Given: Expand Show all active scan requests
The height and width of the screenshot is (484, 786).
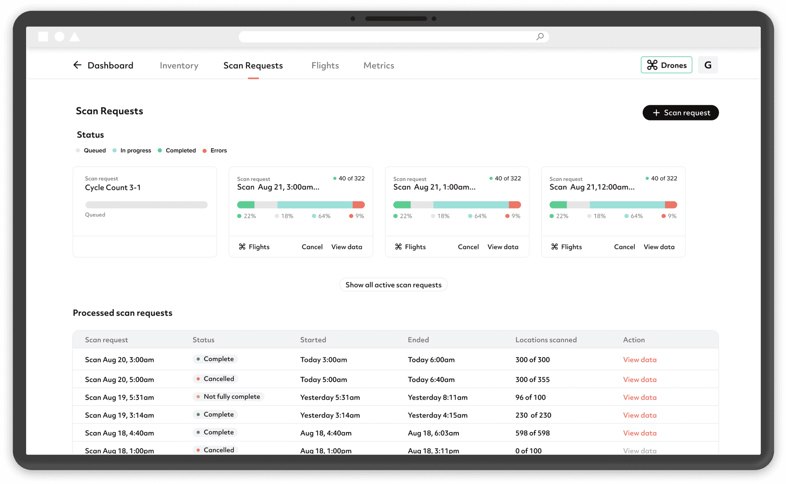Looking at the screenshot, I should 393,285.
